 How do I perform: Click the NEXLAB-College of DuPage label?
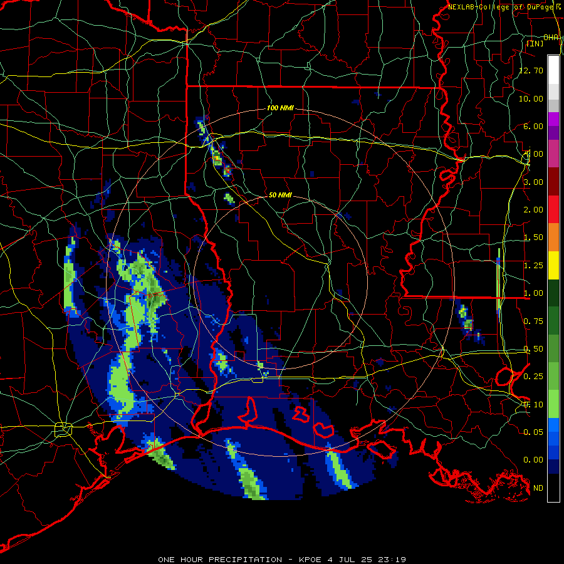click(501, 7)
